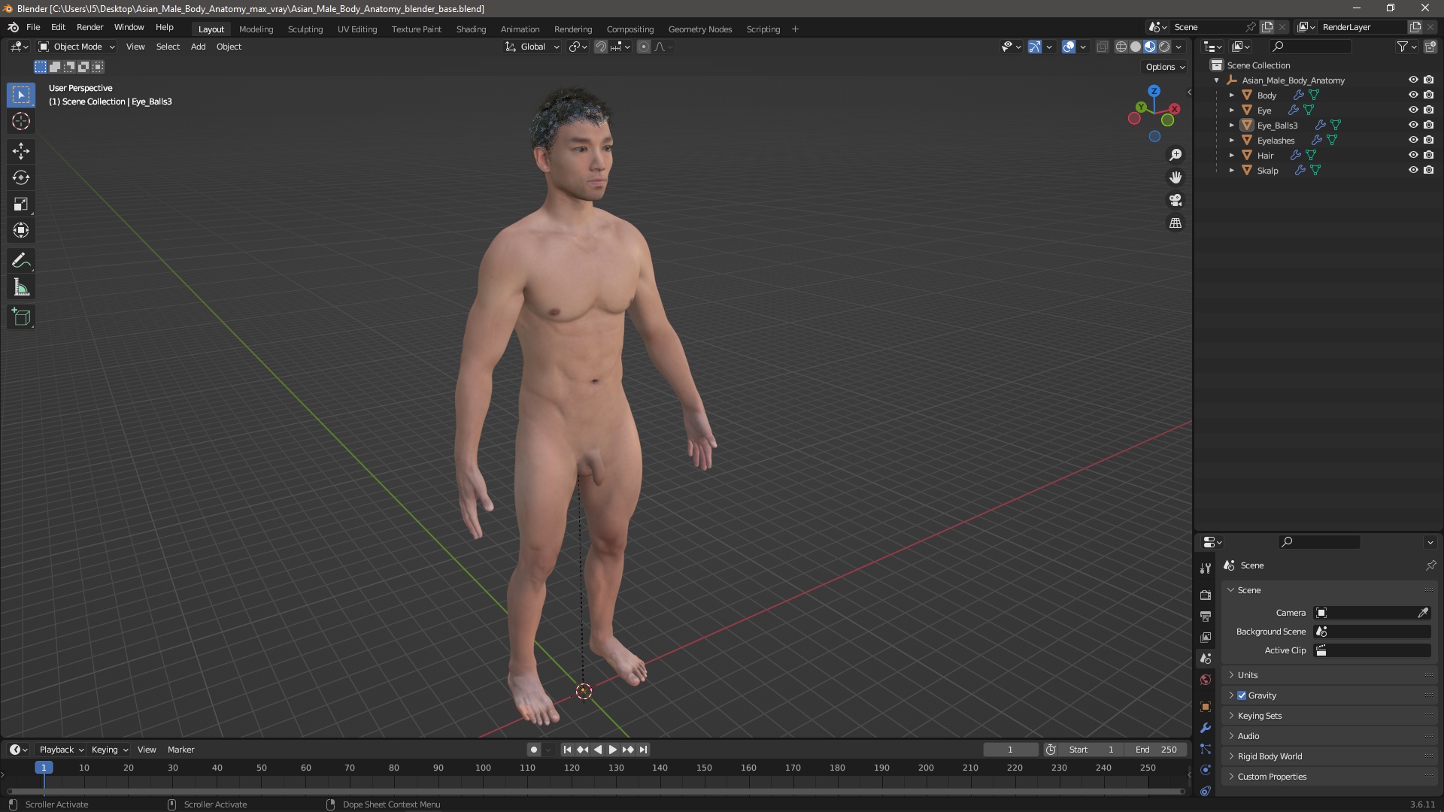The height and width of the screenshot is (812, 1444).
Task: Hide the Hair object in viewport
Action: 1413,155
